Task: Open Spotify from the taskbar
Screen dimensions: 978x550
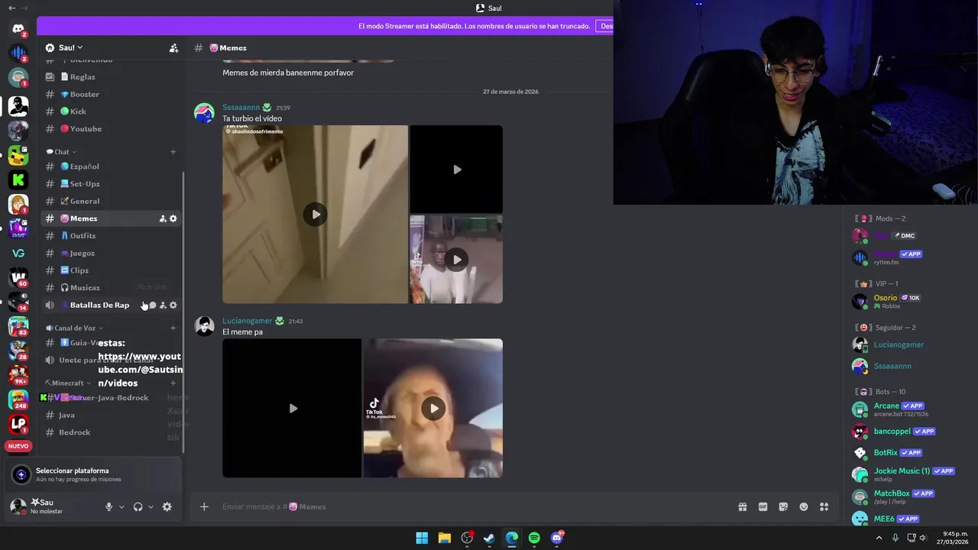Action: coord(534,538)
